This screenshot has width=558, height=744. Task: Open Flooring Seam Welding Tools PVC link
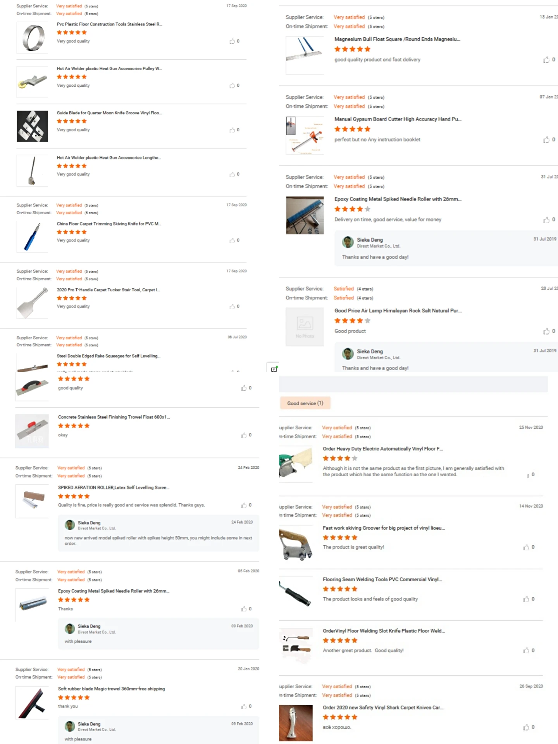pos(382,579)
